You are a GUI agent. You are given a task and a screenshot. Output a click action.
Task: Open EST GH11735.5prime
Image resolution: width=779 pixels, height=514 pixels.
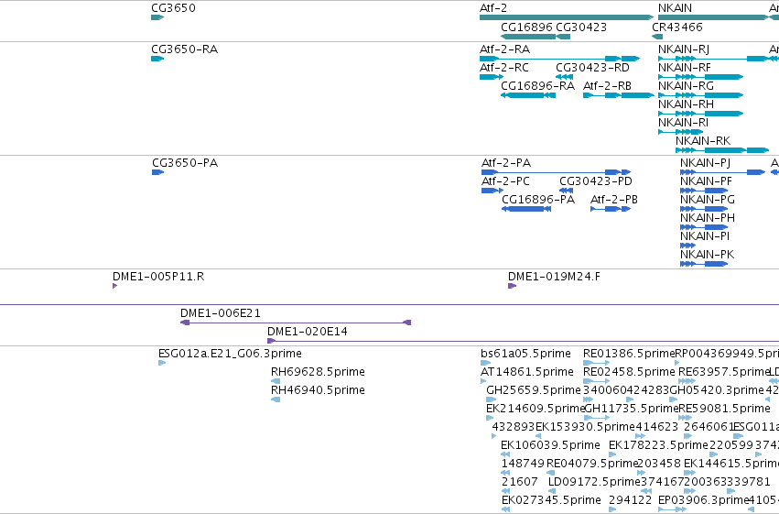[x=631, y=410]
